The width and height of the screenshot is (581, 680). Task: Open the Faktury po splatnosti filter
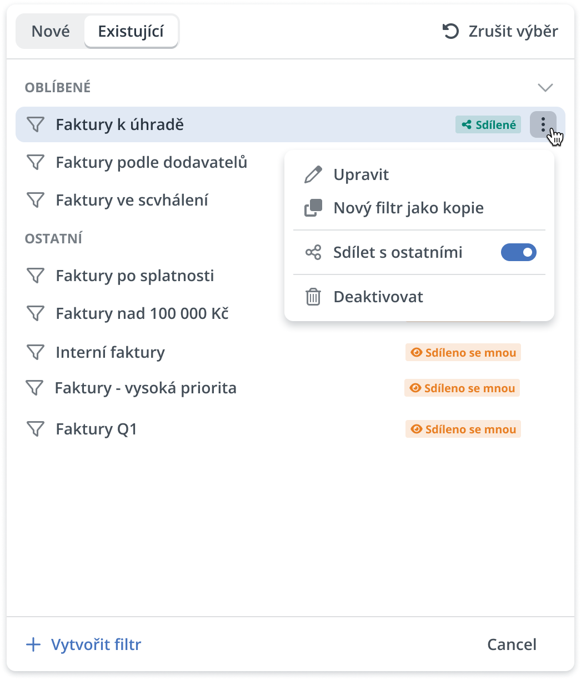[135, 276]
